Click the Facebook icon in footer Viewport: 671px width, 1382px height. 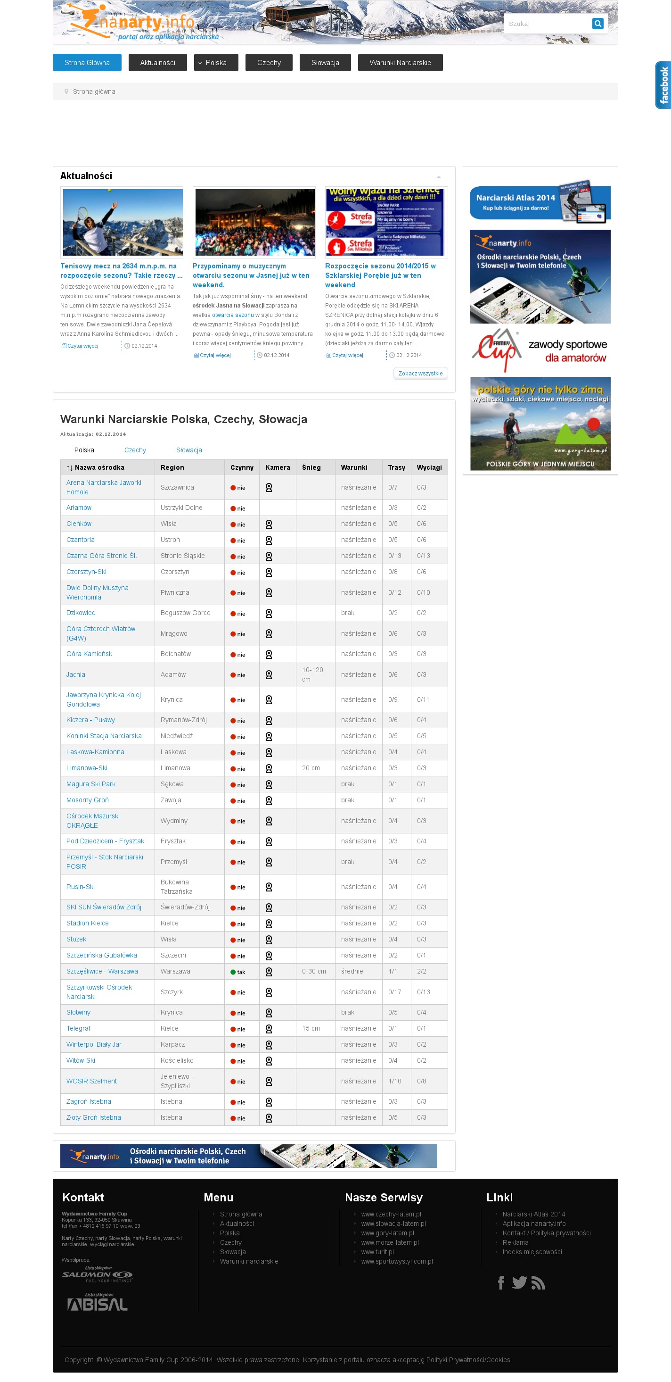500,1282
